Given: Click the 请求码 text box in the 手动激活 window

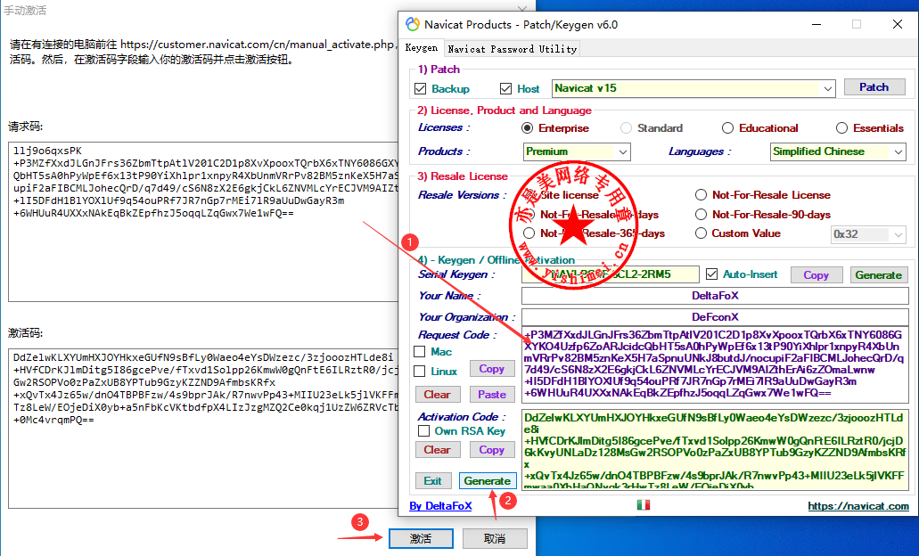Looking at the screenshot, I should pos(203,222).
